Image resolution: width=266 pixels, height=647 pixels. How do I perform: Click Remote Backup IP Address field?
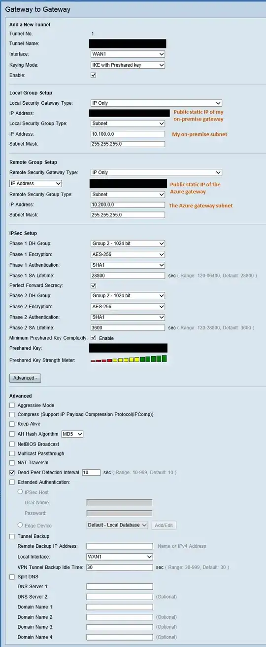(119, 546)
